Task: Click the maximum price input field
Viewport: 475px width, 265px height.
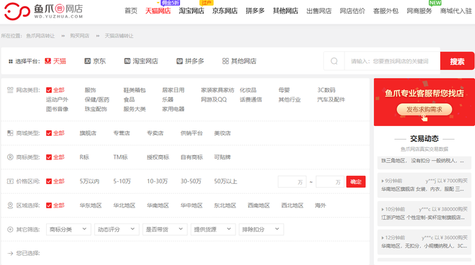Action: pos(330,182)
